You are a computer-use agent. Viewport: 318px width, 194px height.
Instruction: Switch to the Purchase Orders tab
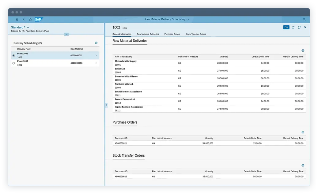click(172, 34)
